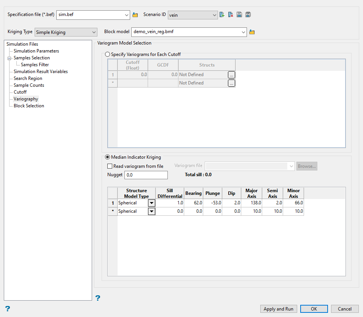Click the Nugget input field
The width and height of the screenshot is (363, 317).
click(146, 175)
